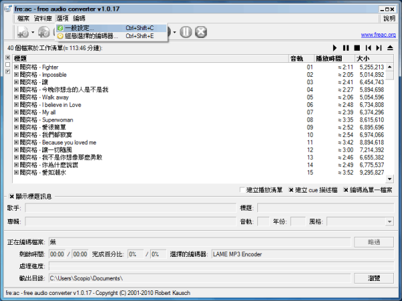Select the row titled My all
Image resolution: width=402 pixels, height=301 pixels.
[x=199, y=112]
